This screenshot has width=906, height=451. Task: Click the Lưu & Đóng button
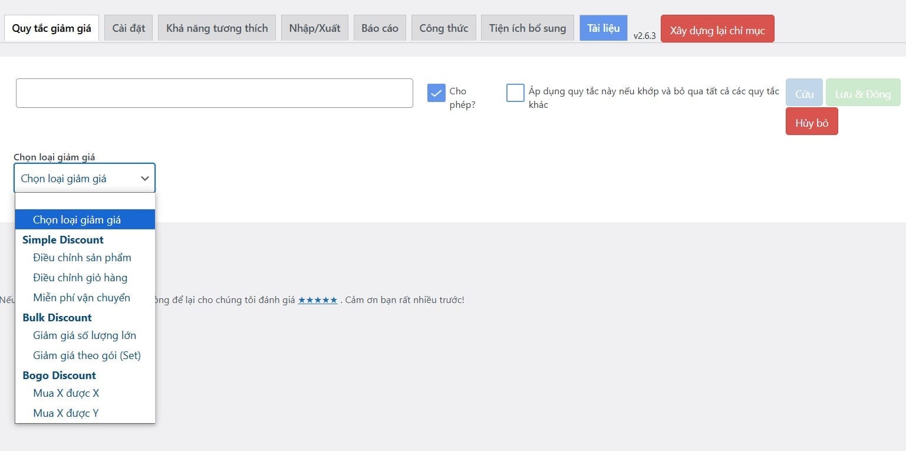[862, 94]
